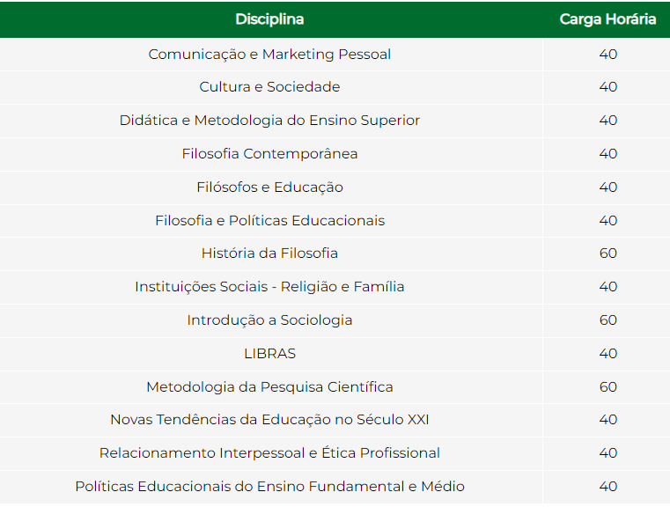Click Metodologia da Pesquisa Científica

[x=269, y=386]
